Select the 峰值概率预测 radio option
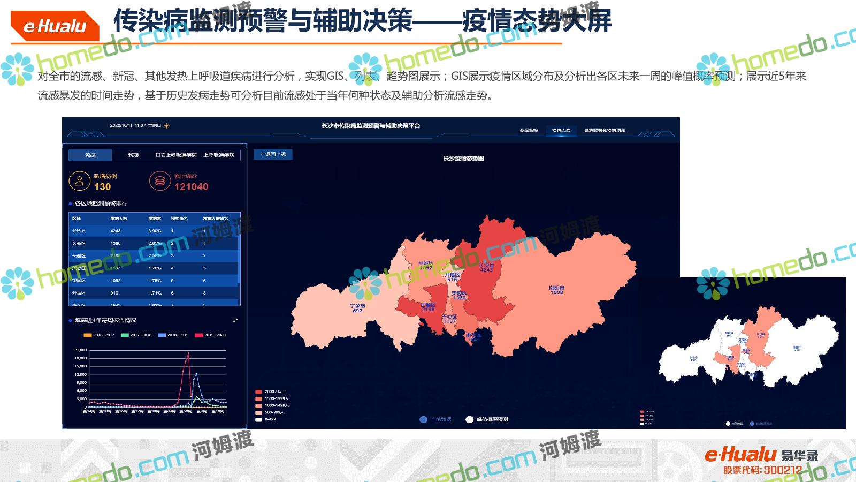The width and height of the screenshot is (856, 482). coord(470,419)
